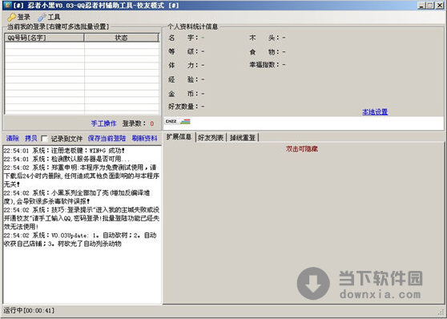The height and width of the screenshot is (319, 447).
Task: Maximize the window
Action: (x=430, y=5)
